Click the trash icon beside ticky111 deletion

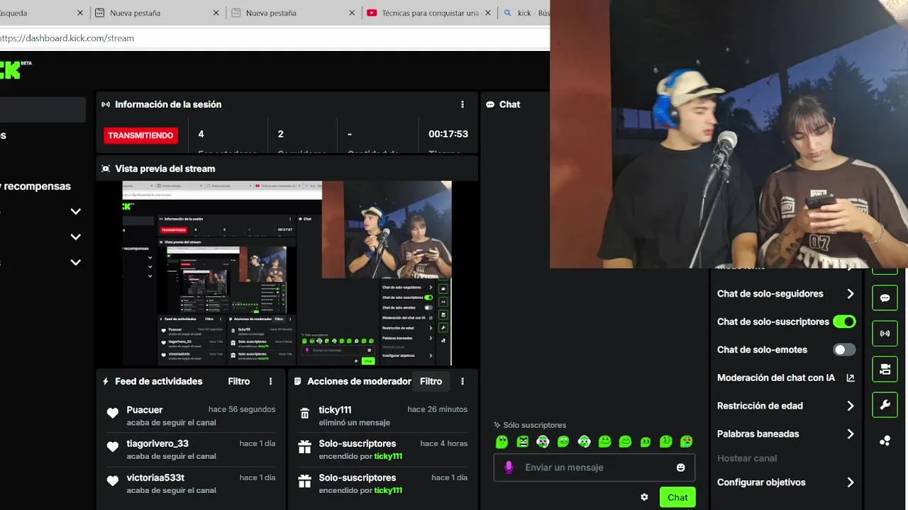point(304,414)
